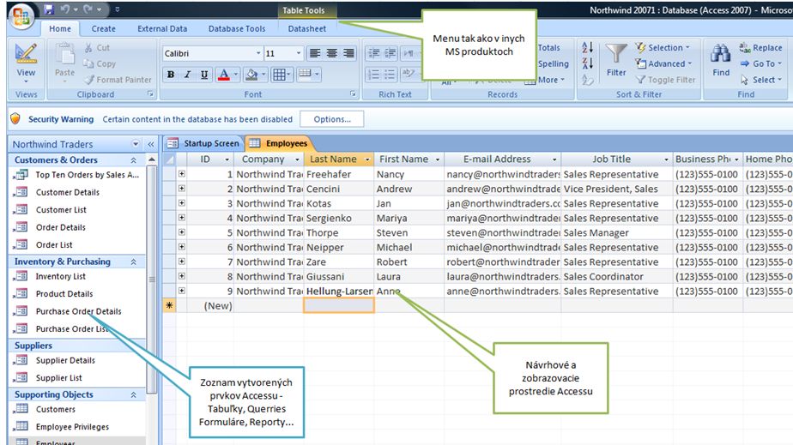The image size is (793, 445).
Task: Open Advanced filter options dropdown
Action: [663, 63]
